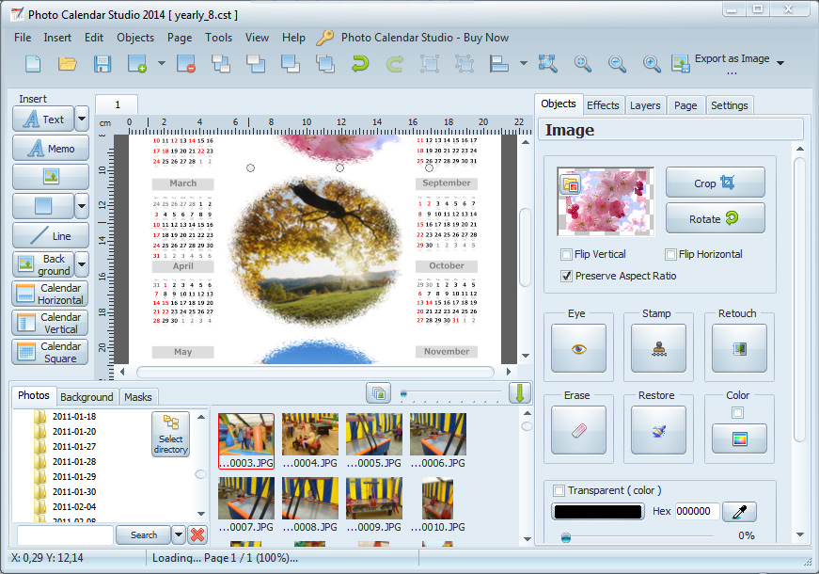Click the green Undo arrow icon

pyautogui.click(x=360, y=64)
